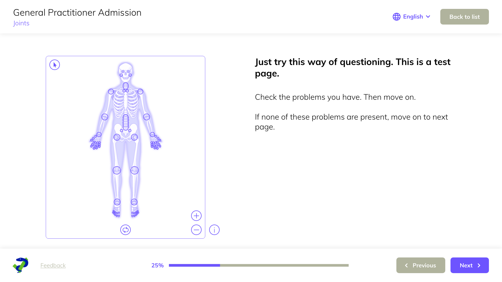Toggle the skeleton's left knee joint
Screen dimensions: 502x282
(x=134, y=170)
